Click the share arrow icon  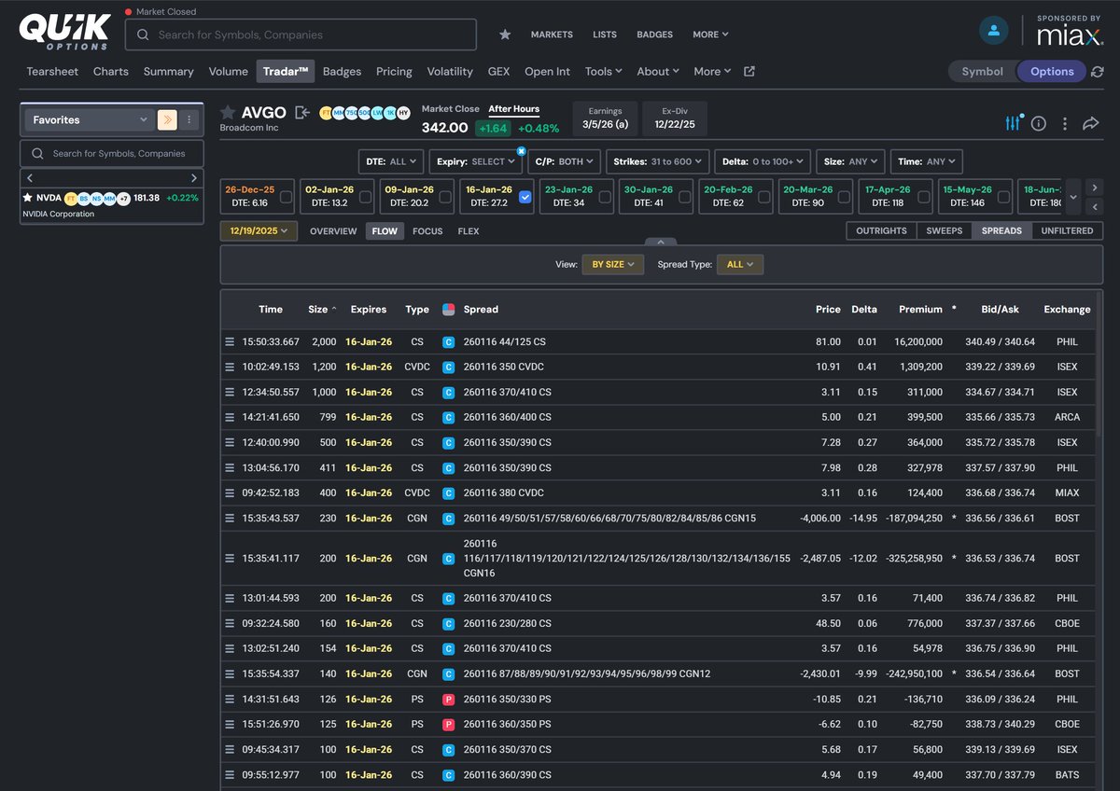click(1090, 123)
